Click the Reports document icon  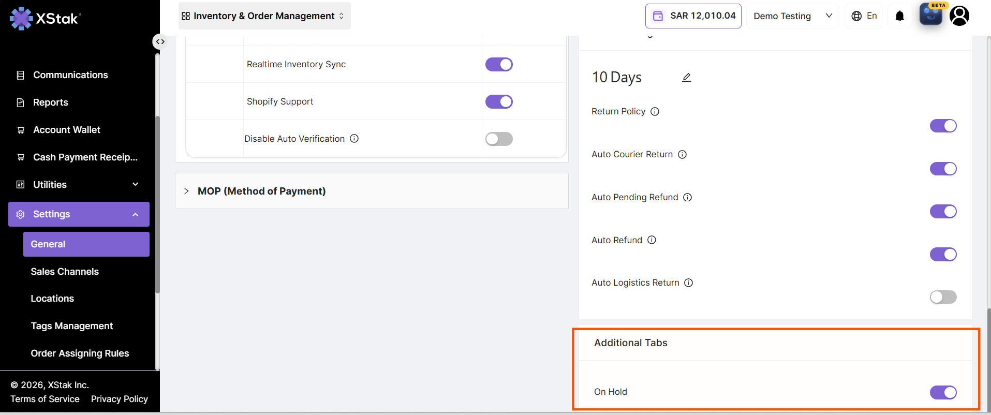click(21, 102)
